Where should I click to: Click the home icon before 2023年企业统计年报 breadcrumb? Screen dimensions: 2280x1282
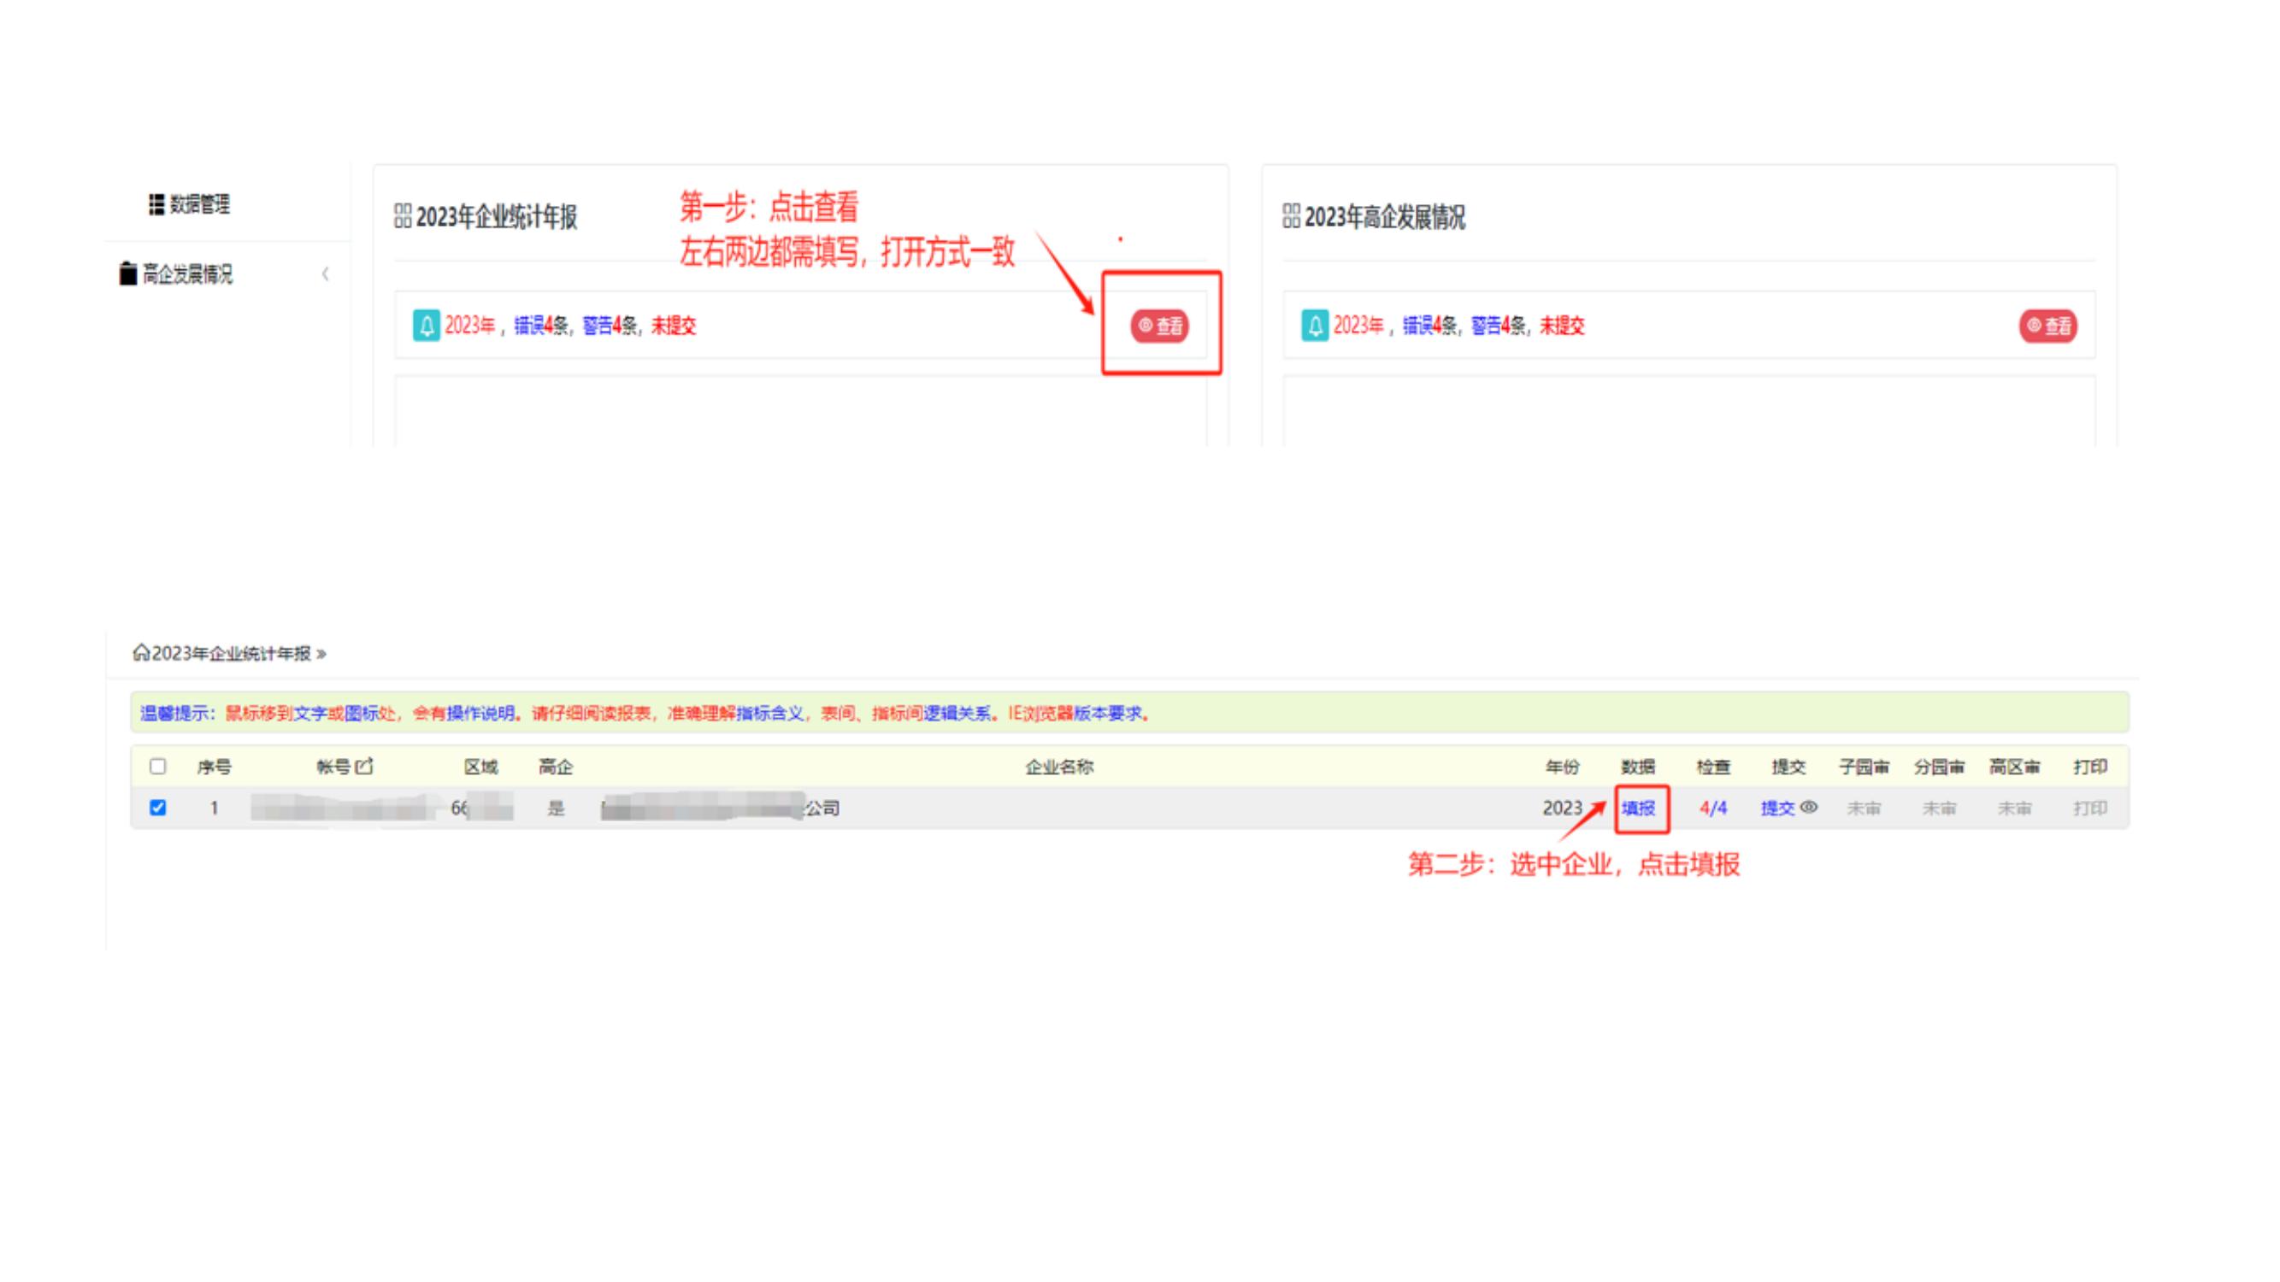(x=141, y=653)
